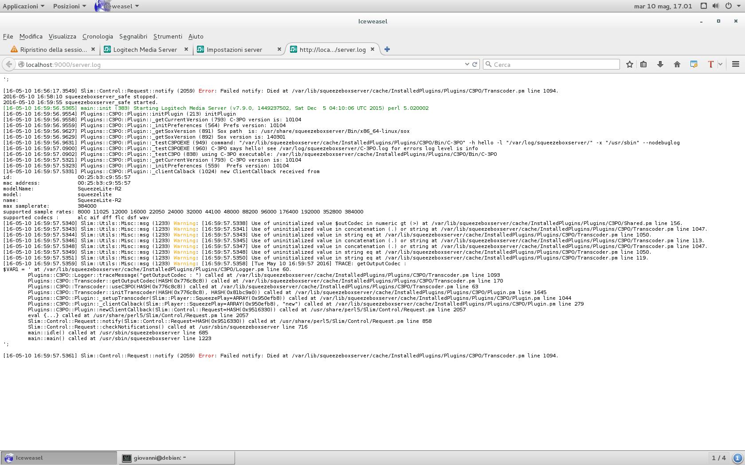The image size is (745, 465).
Task: Open the Visualizza menu
Action: click(x=62, y=36)
